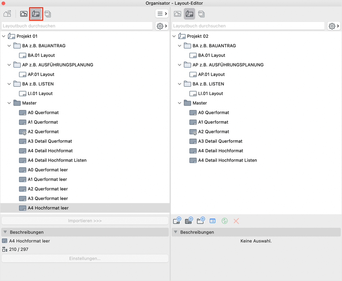Collapse BA z.B. LISTEN folder in Projekt 02
The image size is (342, 281).
click(x=179, y=84)
